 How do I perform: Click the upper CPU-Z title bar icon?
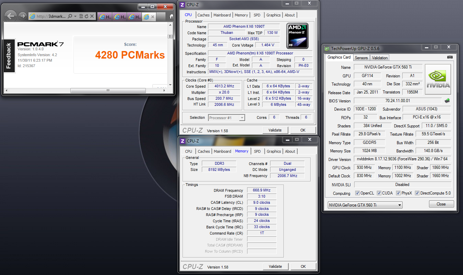click(x=182, y=4)
